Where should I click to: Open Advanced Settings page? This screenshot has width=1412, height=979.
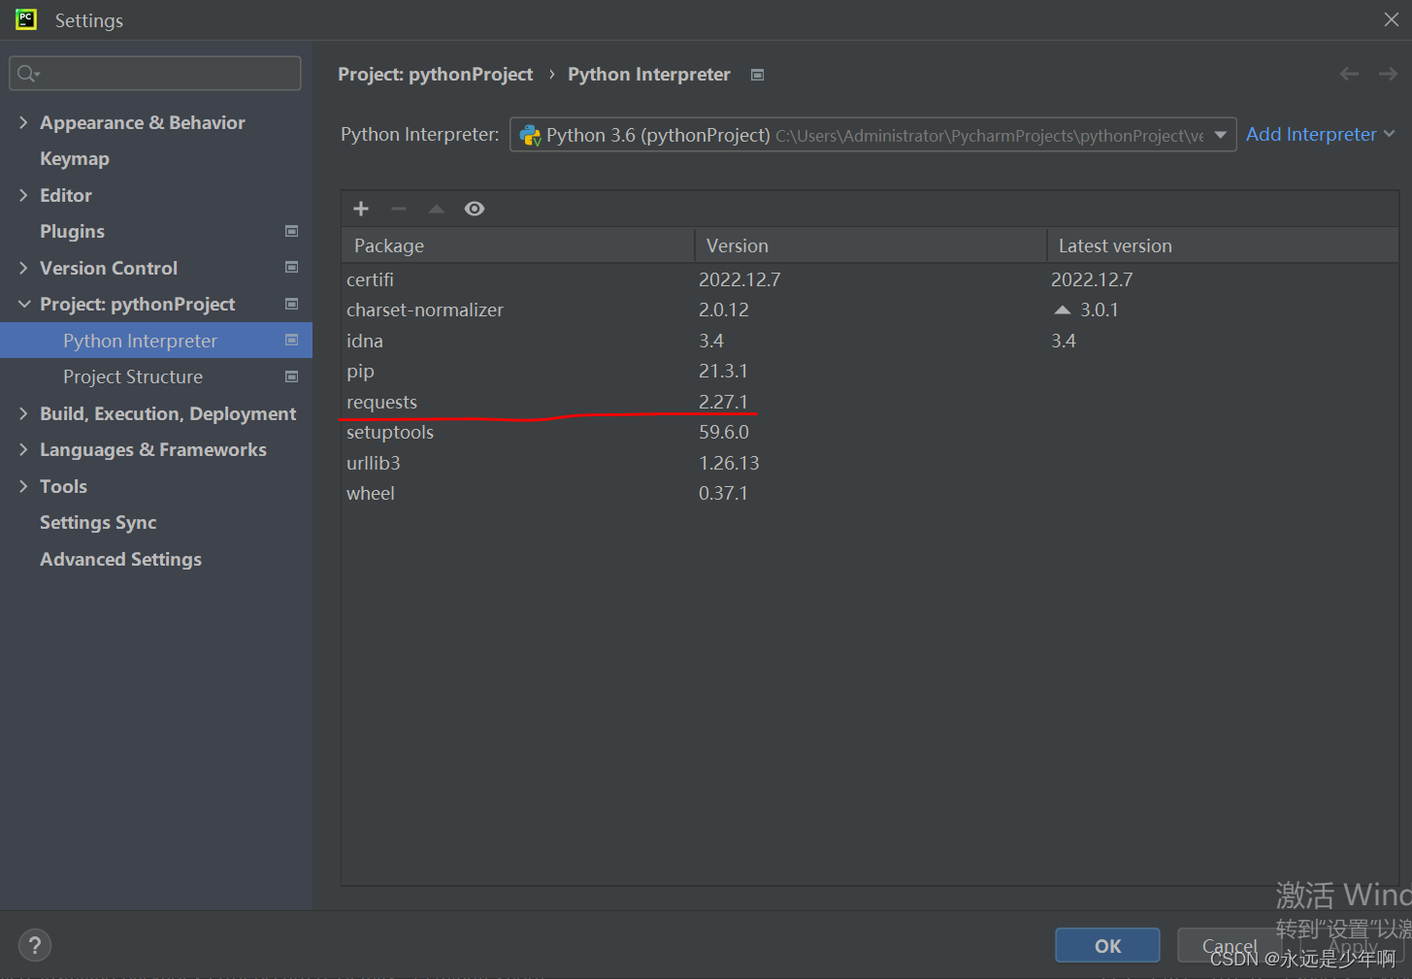pos(120,559)
